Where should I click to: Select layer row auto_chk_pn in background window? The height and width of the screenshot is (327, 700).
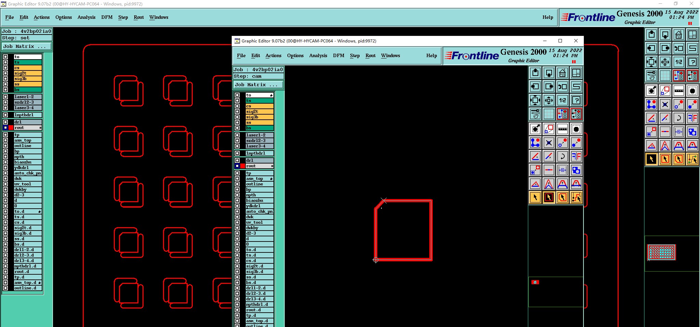(28, 173)
